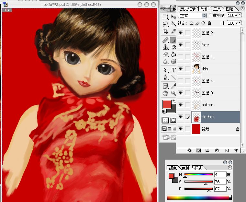Select the Rectangular Marquee tool
246x202 pixels.
pos(165,17)
